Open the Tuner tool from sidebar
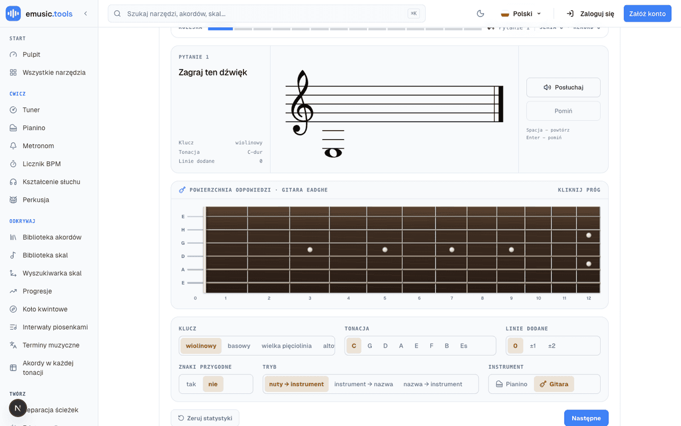This screenshot has height=426, width=681. pos(49,110)
